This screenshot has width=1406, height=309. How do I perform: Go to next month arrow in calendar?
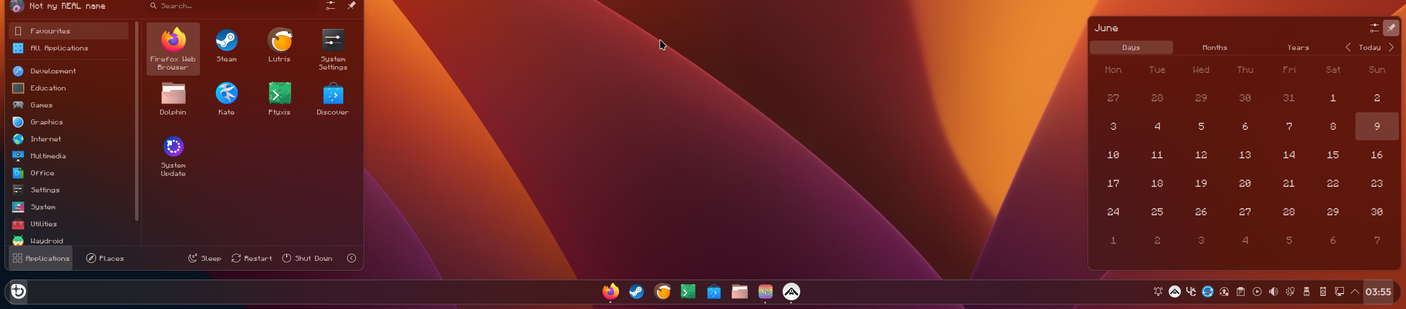[1391, 48]
